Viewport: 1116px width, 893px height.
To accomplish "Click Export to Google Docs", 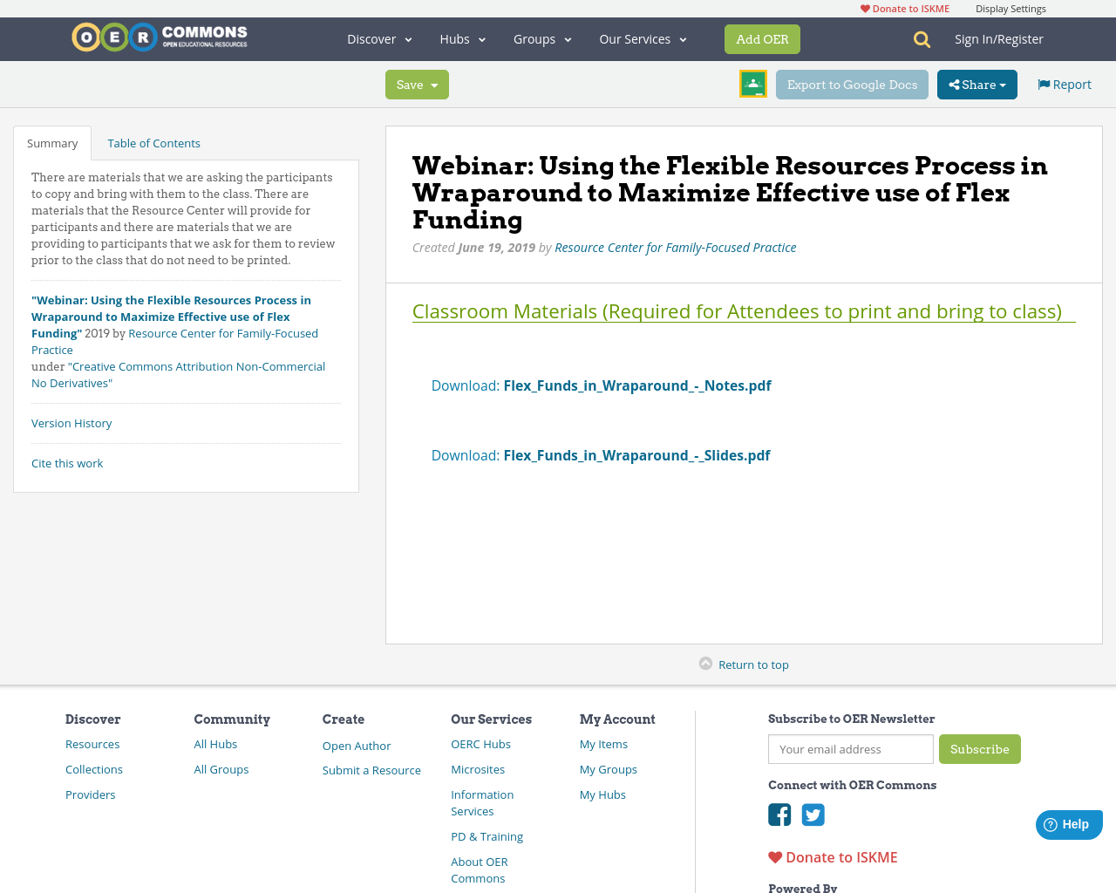I will pyautogui.click(x=852, y=84).
